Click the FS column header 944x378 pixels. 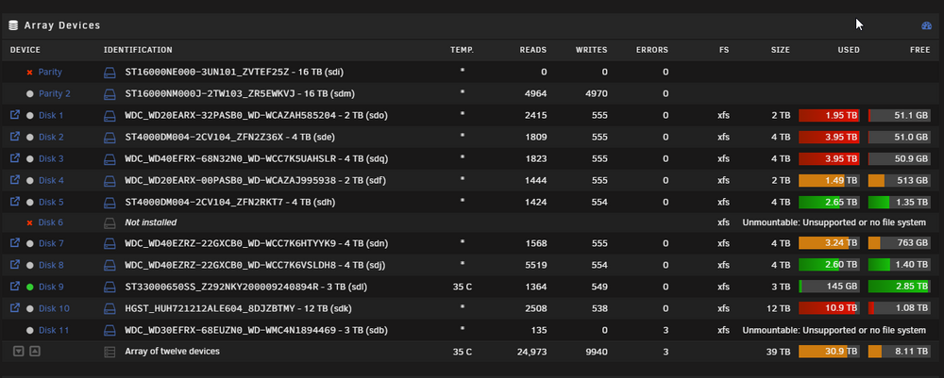(724, 50)
